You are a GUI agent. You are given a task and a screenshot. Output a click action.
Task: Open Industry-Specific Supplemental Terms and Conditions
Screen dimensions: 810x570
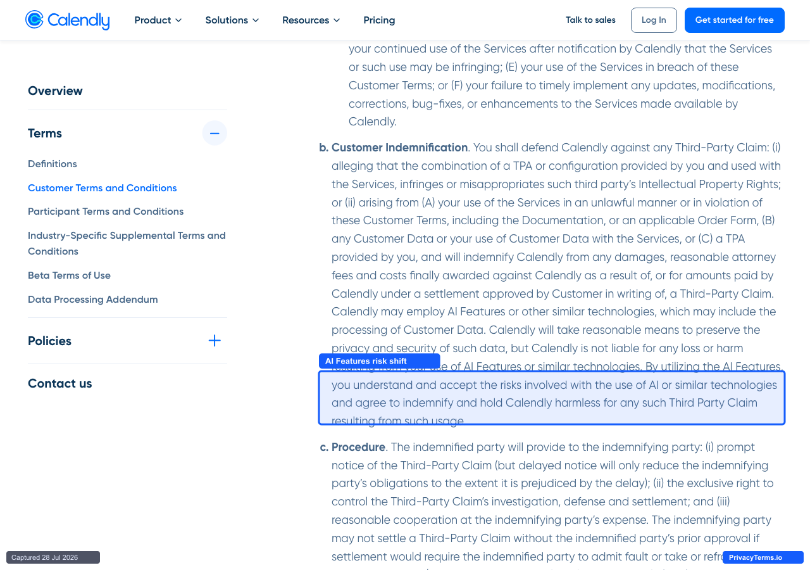[x=127, y=243]
